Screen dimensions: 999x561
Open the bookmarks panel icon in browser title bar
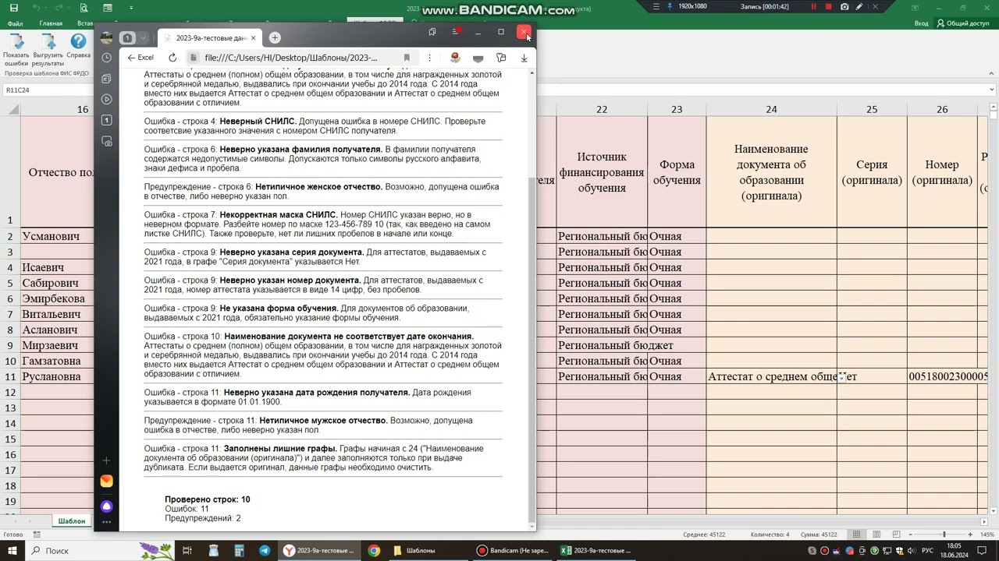432,32
